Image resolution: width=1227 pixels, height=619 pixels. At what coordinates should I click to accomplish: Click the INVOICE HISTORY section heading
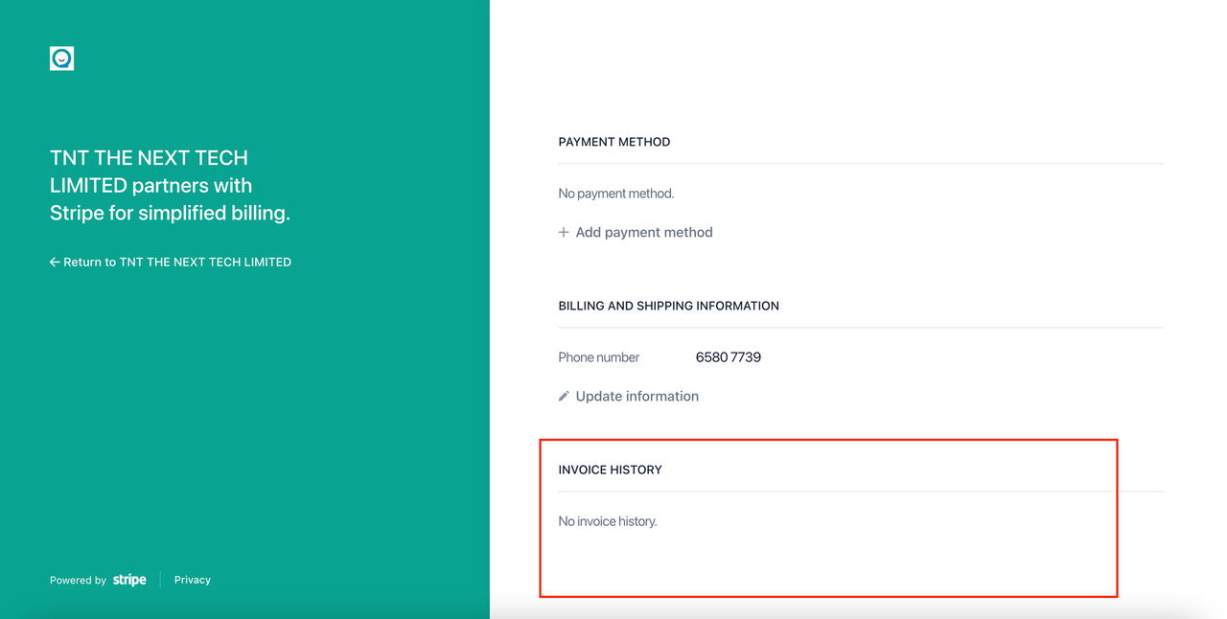(x=610, y=470)
